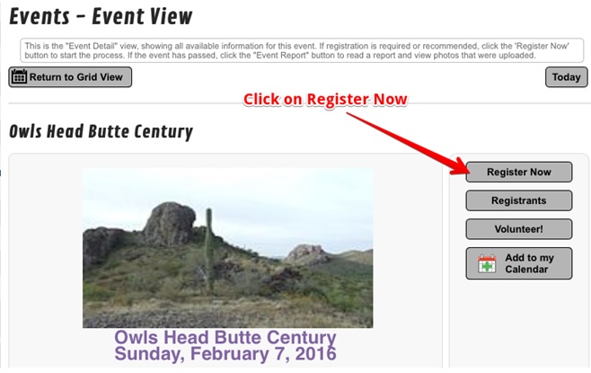Click the Event Detail description box
Image resolution: width=591 pixels, height=373 pixels.
302,50
